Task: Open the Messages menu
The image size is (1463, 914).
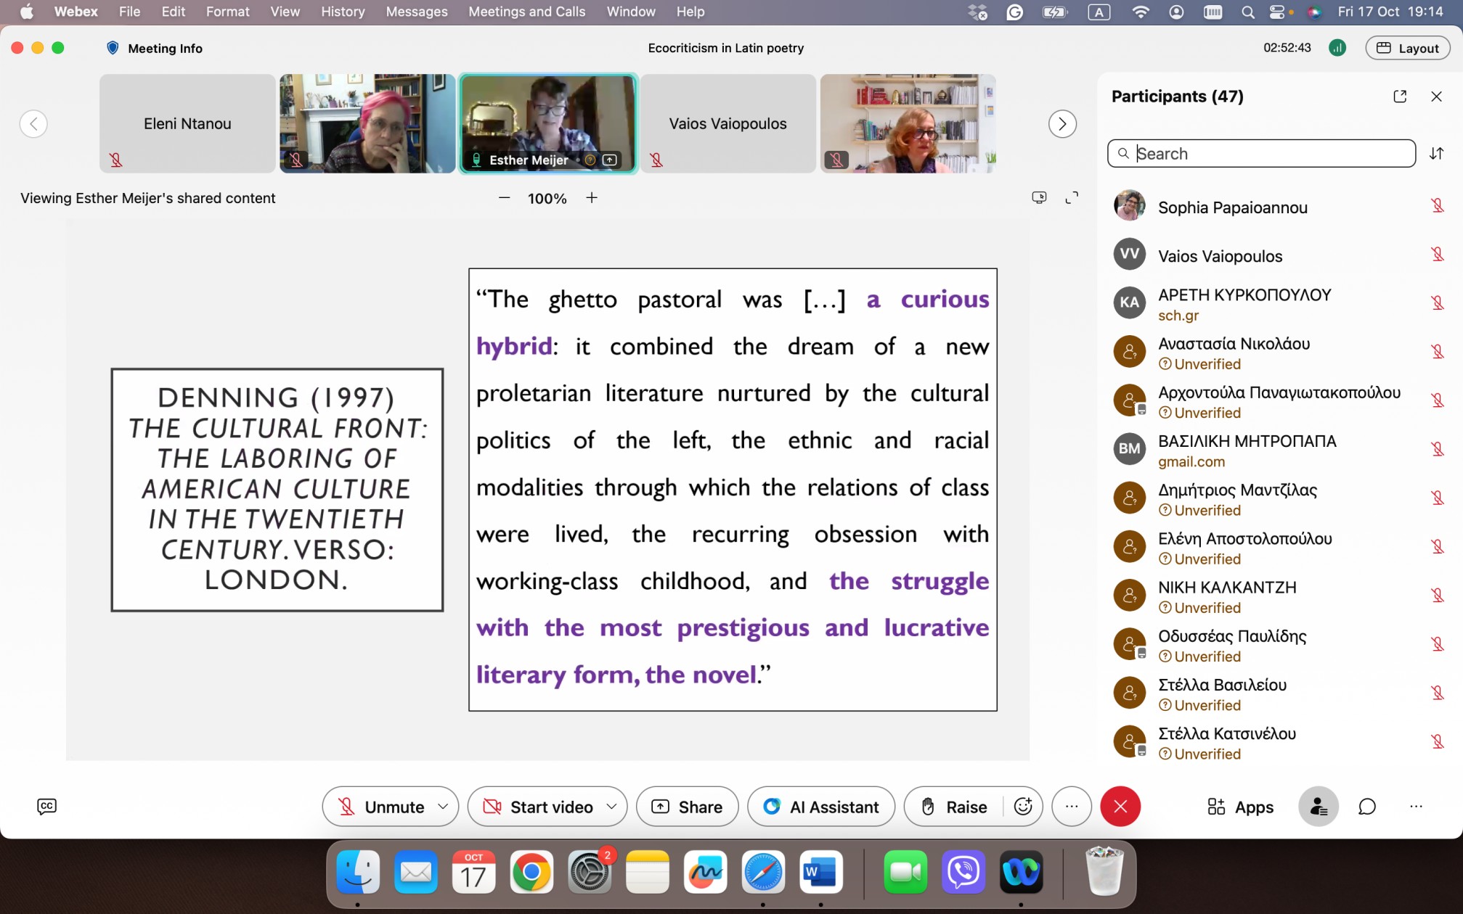Action: (416, 12)
